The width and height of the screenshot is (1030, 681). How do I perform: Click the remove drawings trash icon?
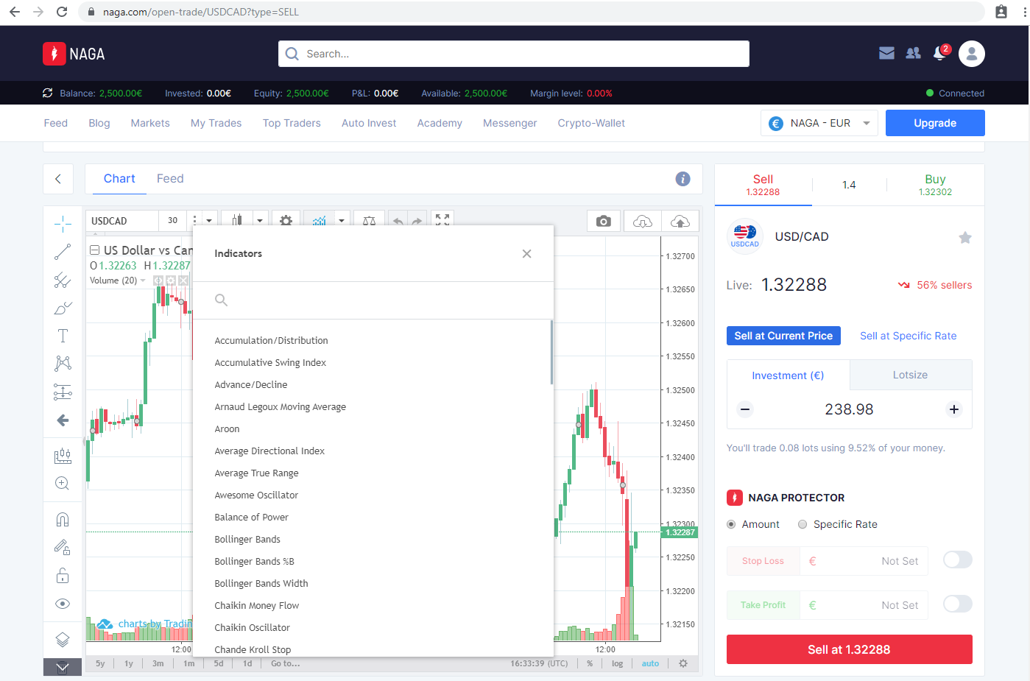coord(63,668)
